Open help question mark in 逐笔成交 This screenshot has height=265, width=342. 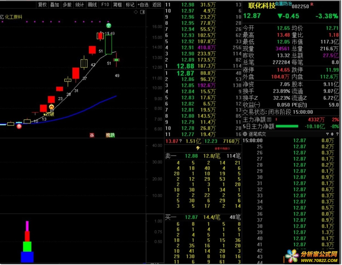click(x=337, y=134)
